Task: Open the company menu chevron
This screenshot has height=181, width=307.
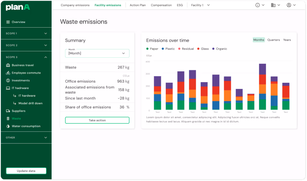Action: pyautogui.click(x=279, y=5)
